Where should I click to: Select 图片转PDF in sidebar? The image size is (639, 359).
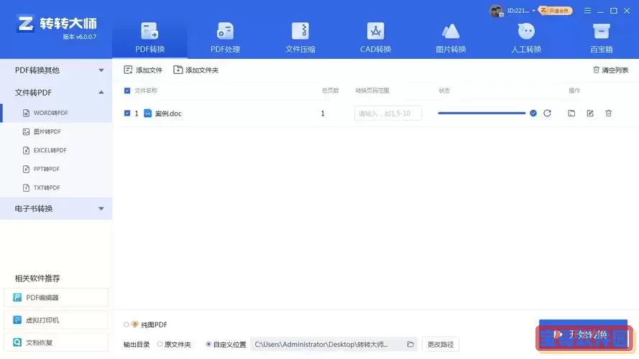coord(56,131)
